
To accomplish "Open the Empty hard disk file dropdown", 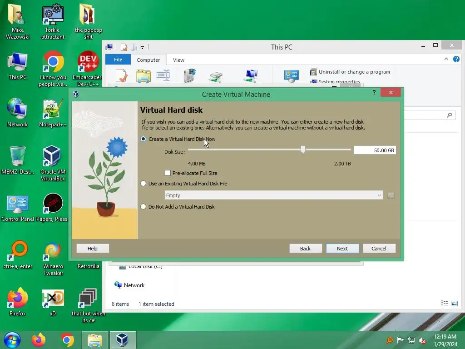I will [x=274, y=195].
